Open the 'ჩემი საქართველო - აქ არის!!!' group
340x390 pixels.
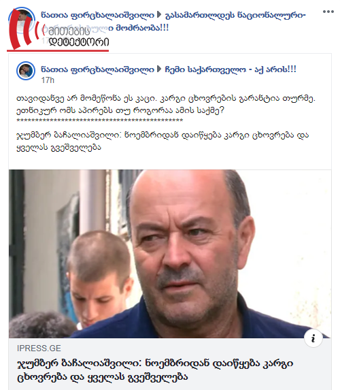(x=231, y=69)
